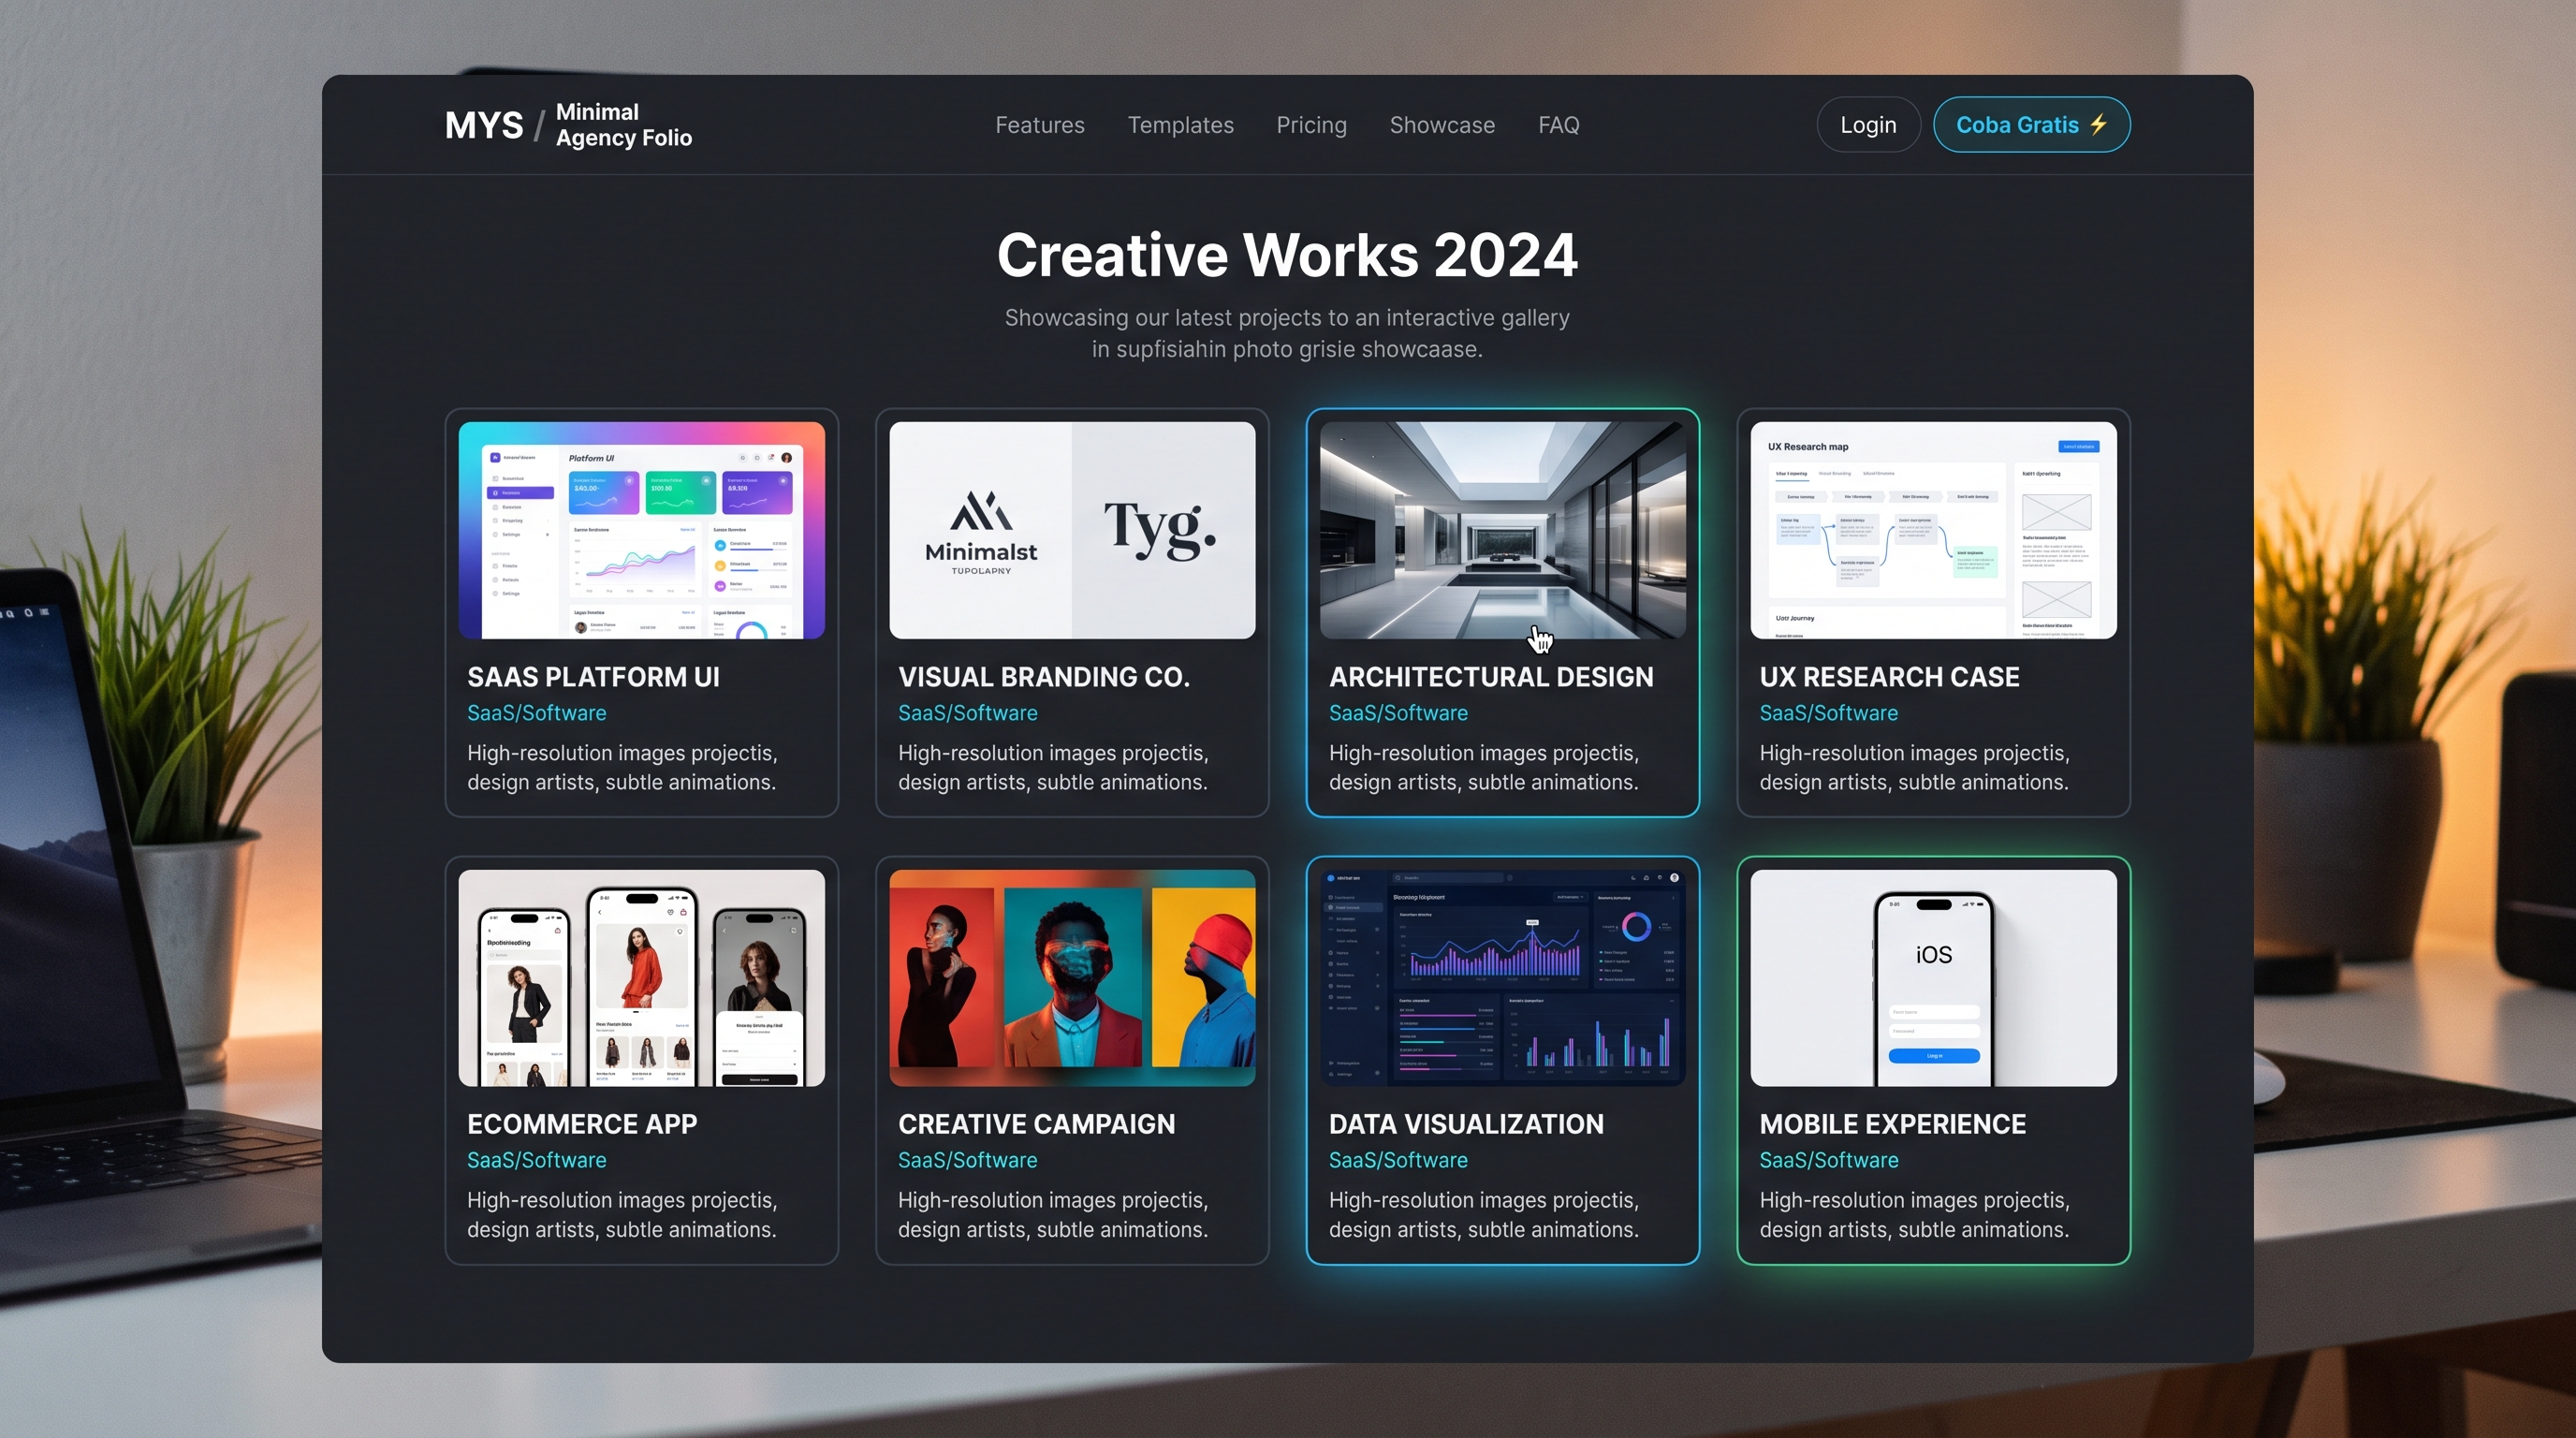This screenshot has height=1438, width=2576.
Task: Click the iOS phone Mobile Experience image
Action: point(1933,978)
